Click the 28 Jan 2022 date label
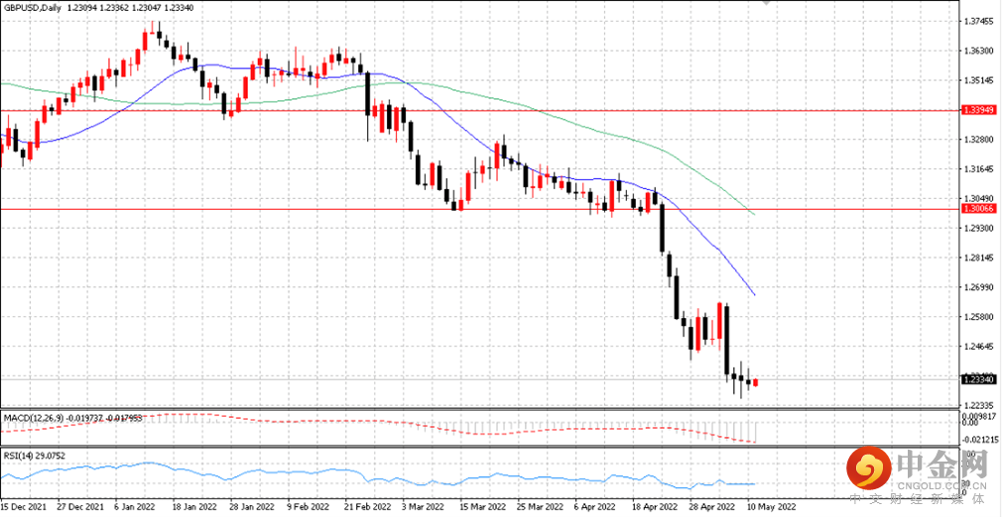The image size is (1002, 517). pos(250,505)
